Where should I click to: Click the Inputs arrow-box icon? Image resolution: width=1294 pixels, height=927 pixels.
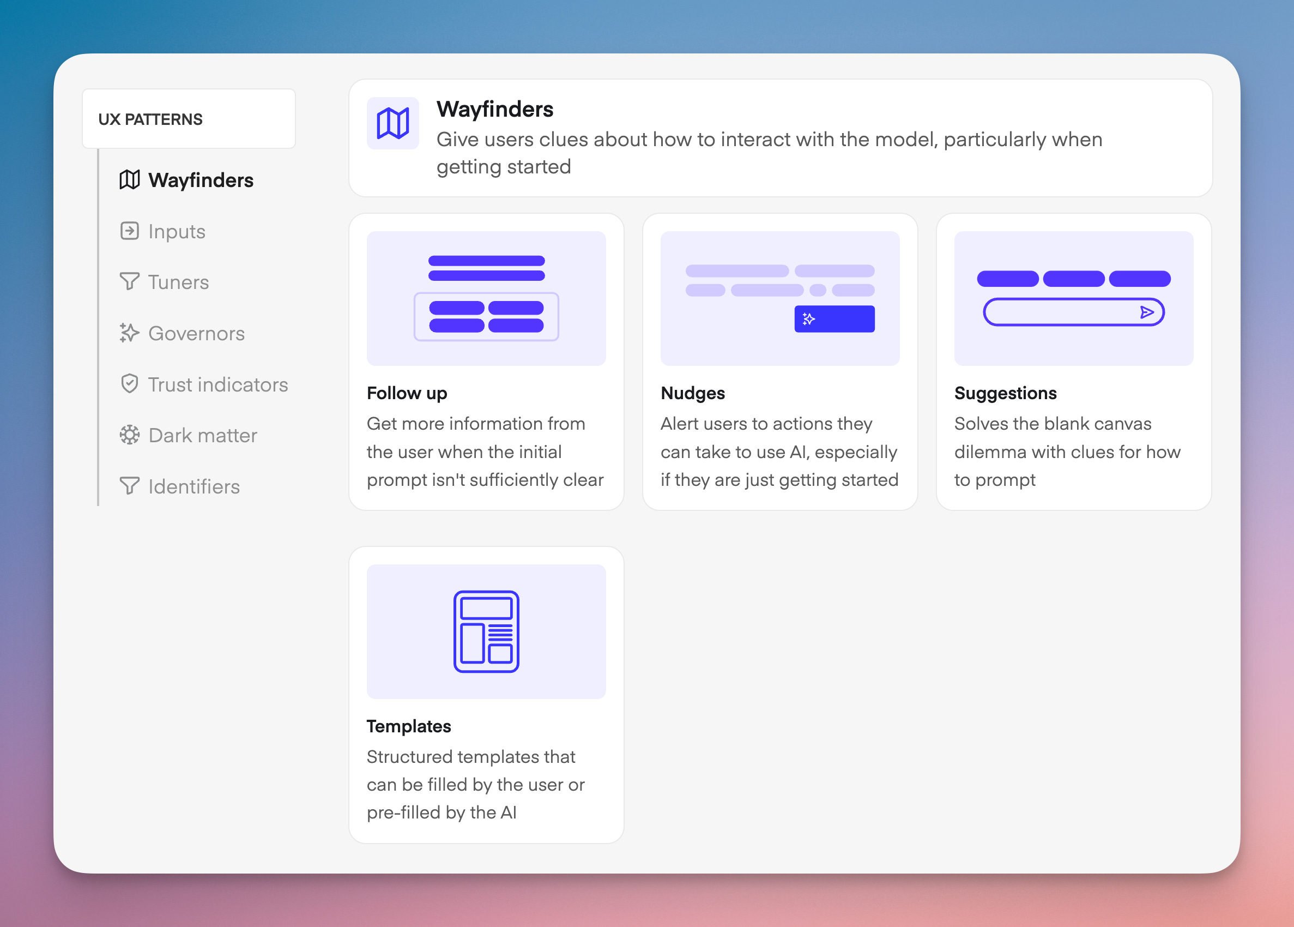tap(130, 231)
